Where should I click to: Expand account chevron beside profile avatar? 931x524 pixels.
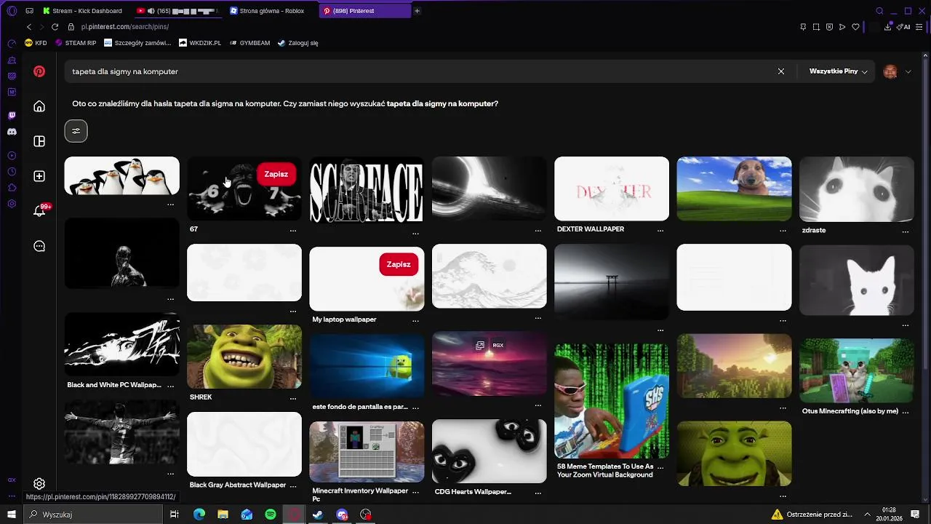click(908, 71)
